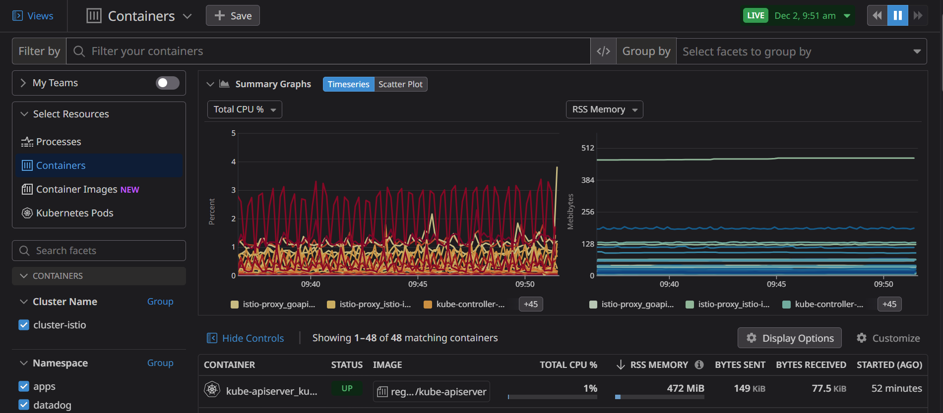Click the Kubernetes Pods wheel icon
This screenshot has width=943, height=413.
pyautogui.click(x=27, y=213)
